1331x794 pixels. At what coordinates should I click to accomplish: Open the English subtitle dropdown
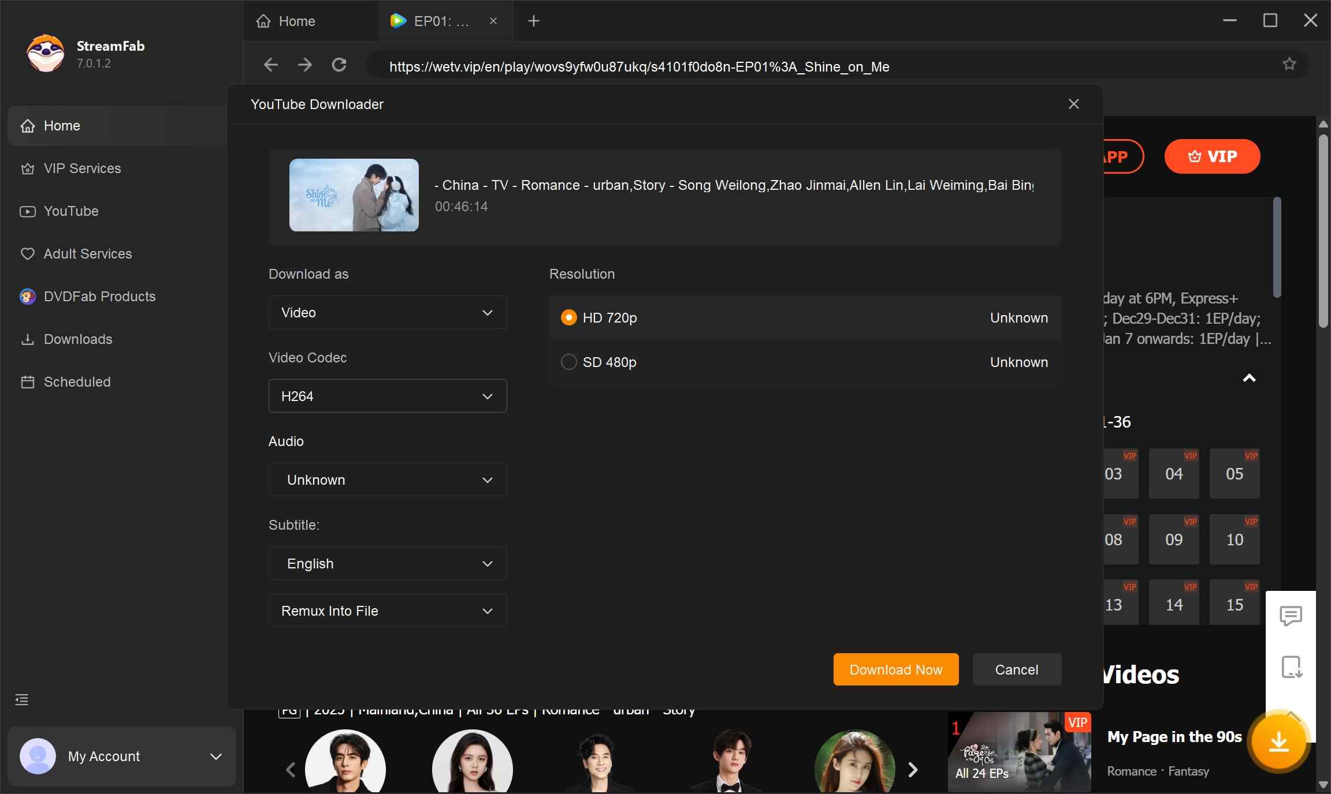click(x=388, y=564)
